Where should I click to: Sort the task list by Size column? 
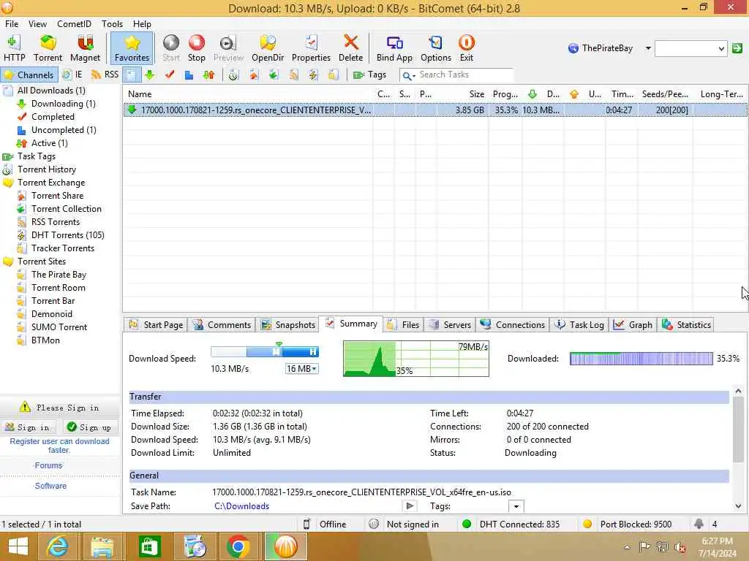coord(476,94)
